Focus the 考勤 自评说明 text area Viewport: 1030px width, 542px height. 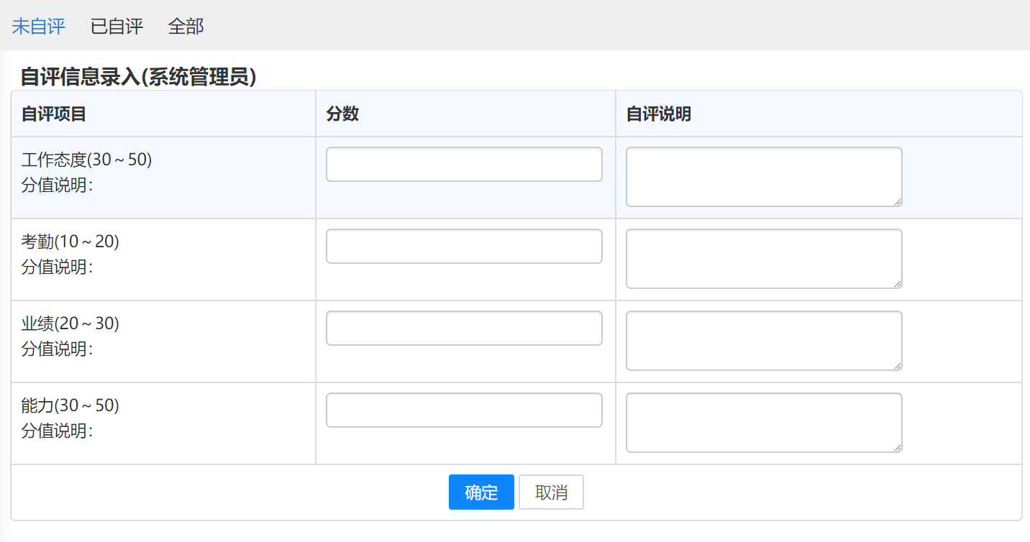click(x=764, y=259)
